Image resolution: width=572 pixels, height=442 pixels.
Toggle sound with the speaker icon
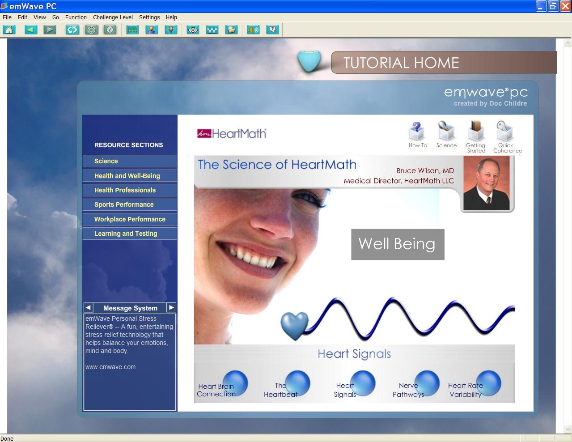point(253,30)
